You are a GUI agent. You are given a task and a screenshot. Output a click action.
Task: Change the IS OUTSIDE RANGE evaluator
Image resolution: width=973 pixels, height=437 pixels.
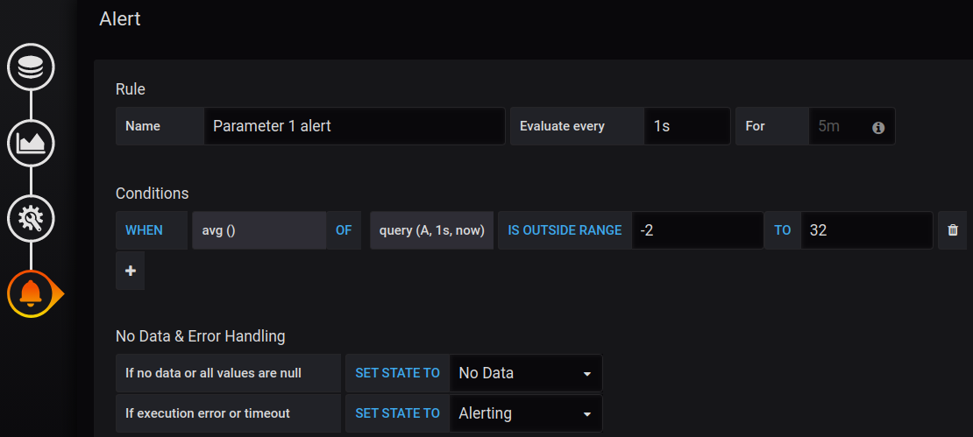tap(565, 230)
